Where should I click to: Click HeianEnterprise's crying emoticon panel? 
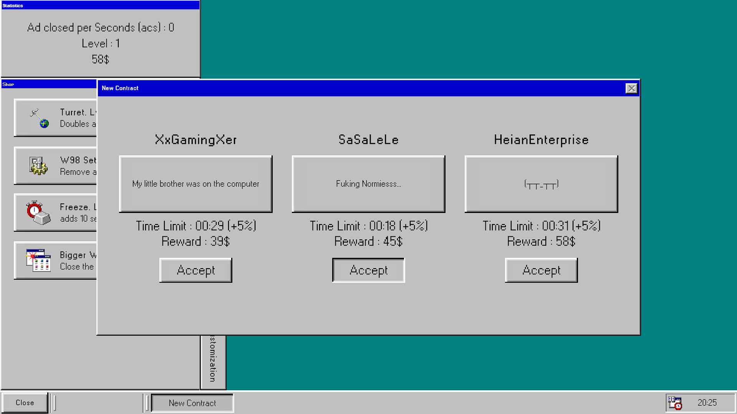(x=541, y=184)
